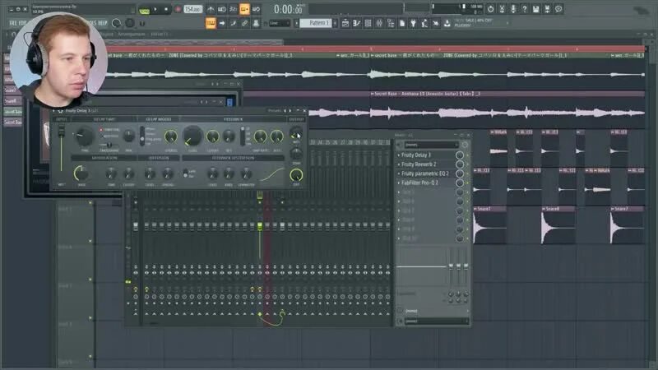Click the render export icon
The width and height of the screenshot is (658, 370).
coord(547,9)
